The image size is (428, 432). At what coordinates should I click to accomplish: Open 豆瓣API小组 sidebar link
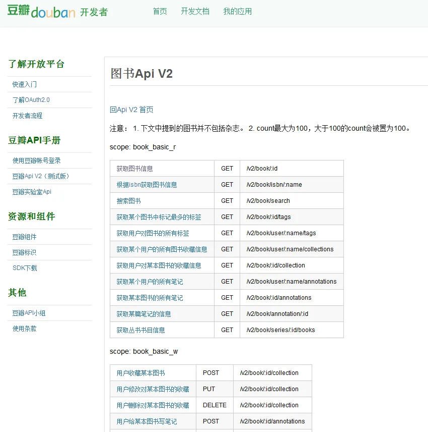coord(29,313)
